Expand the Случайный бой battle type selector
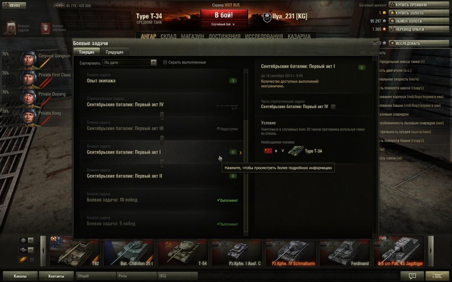Screen dimensions: 452x282 [x=224, y=24]
